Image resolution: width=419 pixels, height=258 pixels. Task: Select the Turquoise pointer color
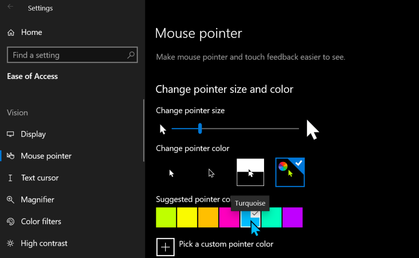(251, 217)
